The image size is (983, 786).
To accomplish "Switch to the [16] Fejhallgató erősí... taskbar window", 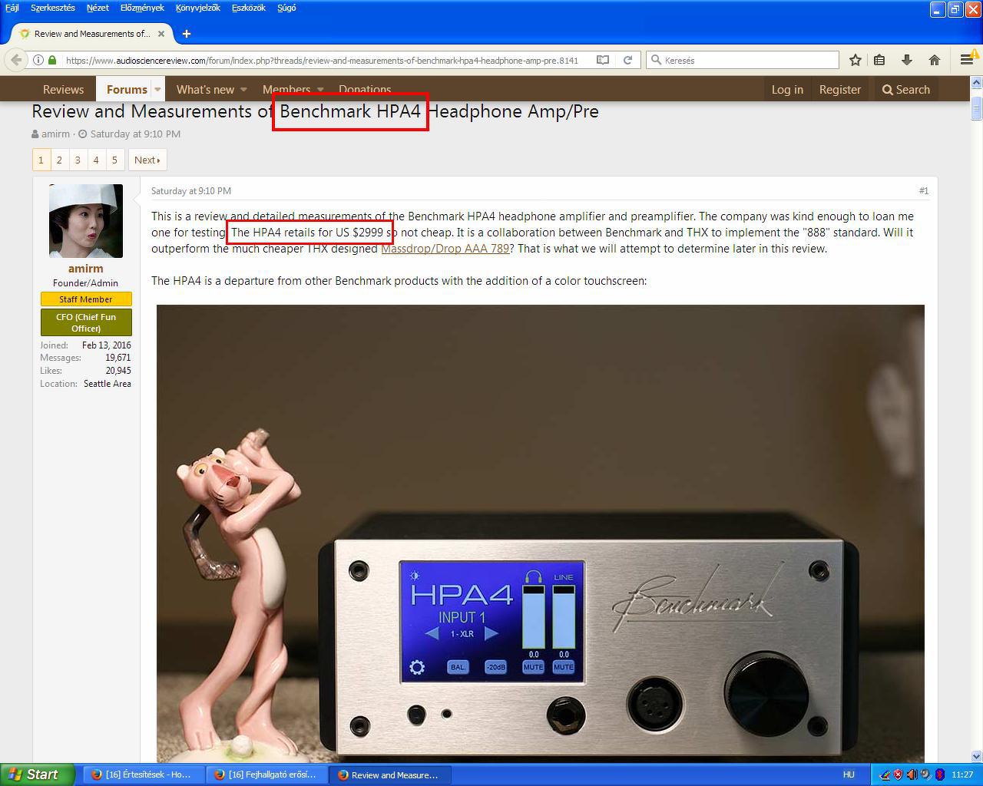I will [267, 774].
